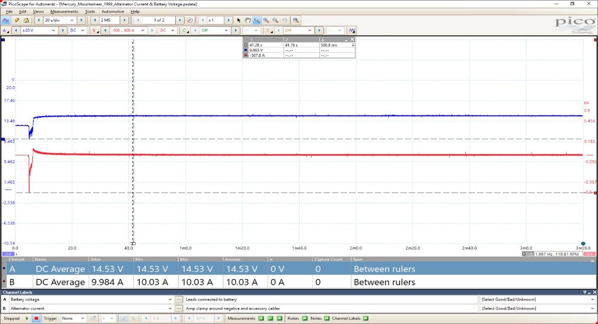Toggle the Notes display button
This screenshot has height=324, width=598.
[327, 319]
